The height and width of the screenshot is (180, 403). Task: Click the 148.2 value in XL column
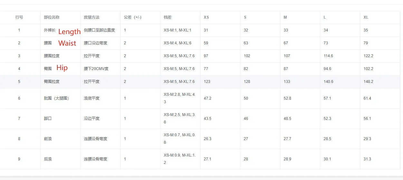coord(368,82)
